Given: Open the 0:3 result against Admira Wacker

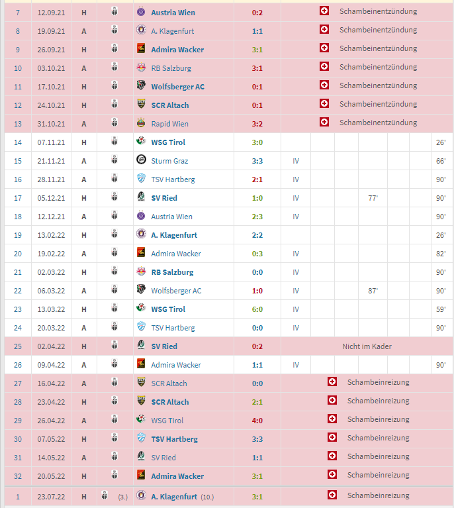Looking at the screenshot, I should [x=256, y=254].
